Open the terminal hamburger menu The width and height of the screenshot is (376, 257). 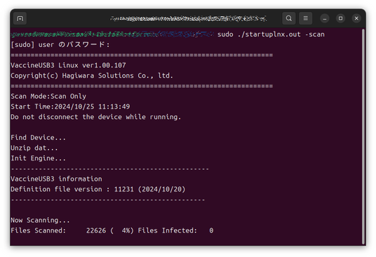(x=306, y=18)
